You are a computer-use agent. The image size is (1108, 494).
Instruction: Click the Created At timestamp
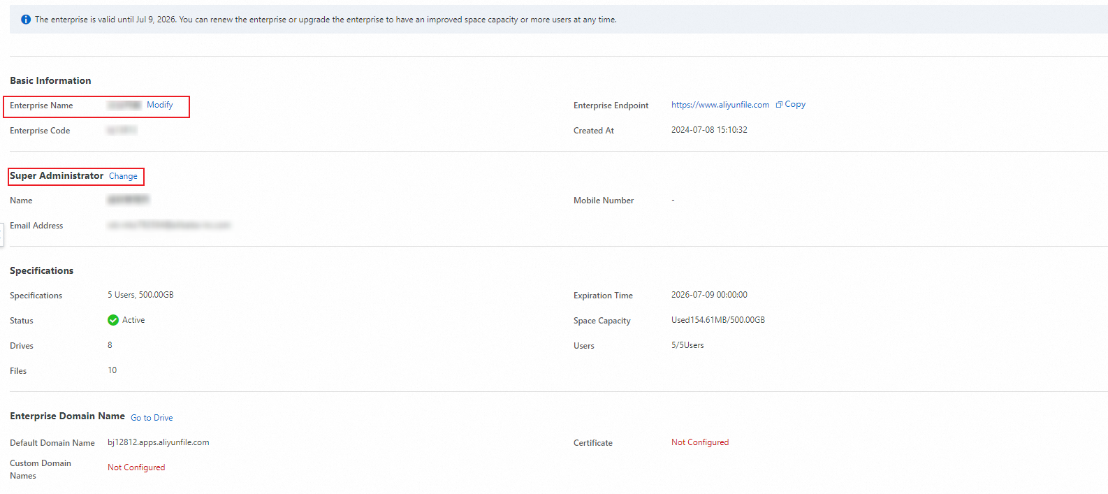click(x=709, y=130)
